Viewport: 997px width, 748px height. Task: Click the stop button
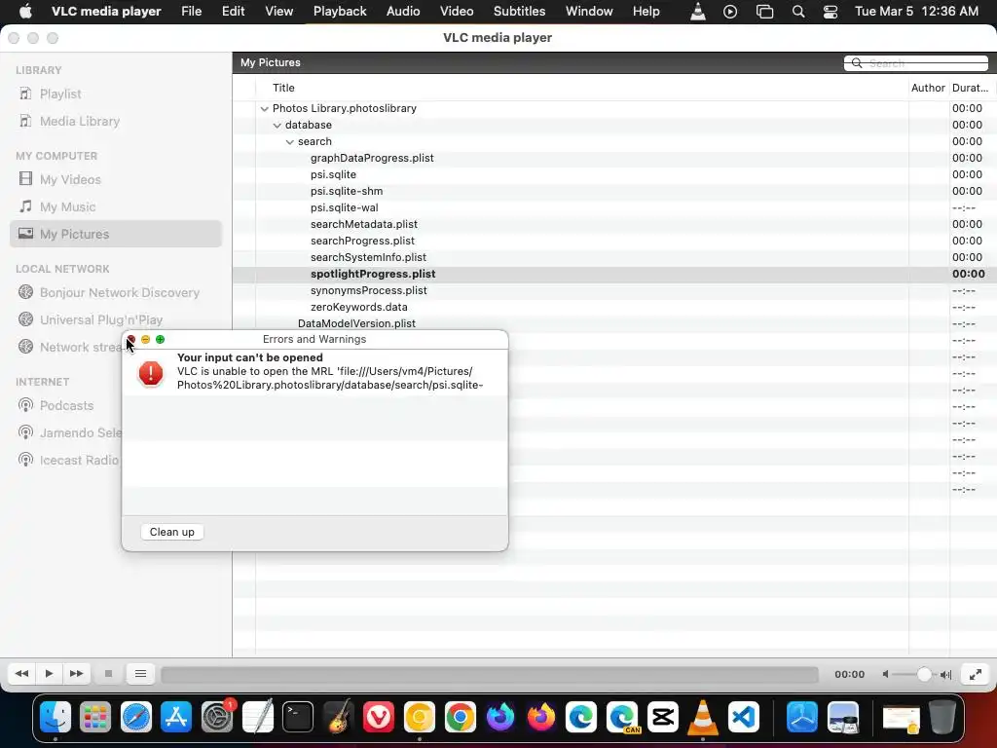click(108, 674)
